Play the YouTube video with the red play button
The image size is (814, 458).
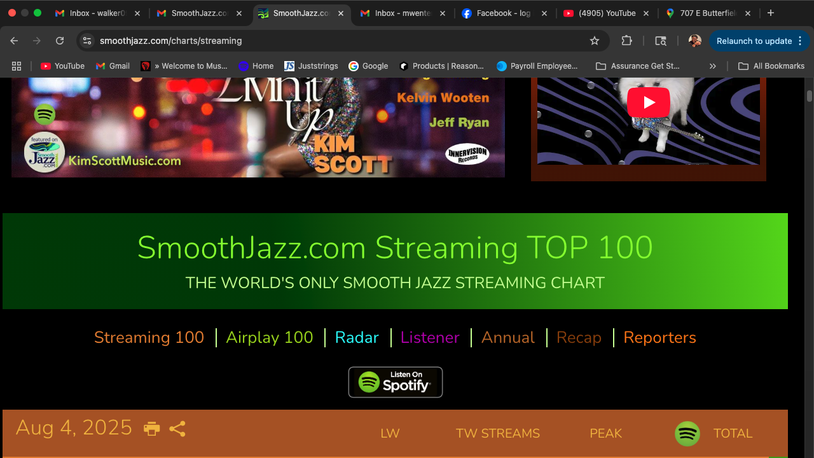click(648, 102)
